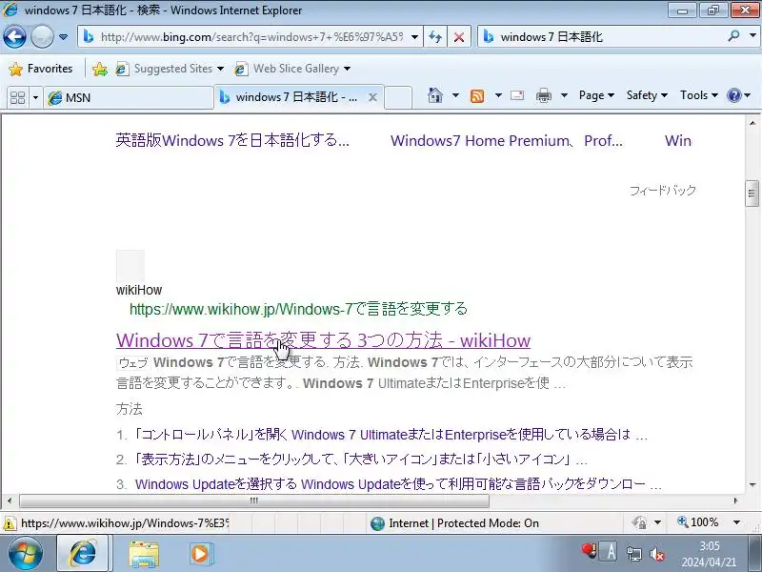Open the Safety menu

point(647,95)
